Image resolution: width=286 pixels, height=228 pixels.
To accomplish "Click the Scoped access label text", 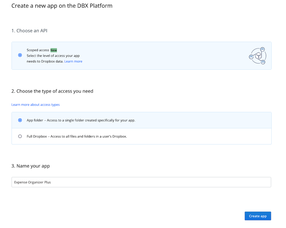I will [38, 50].
